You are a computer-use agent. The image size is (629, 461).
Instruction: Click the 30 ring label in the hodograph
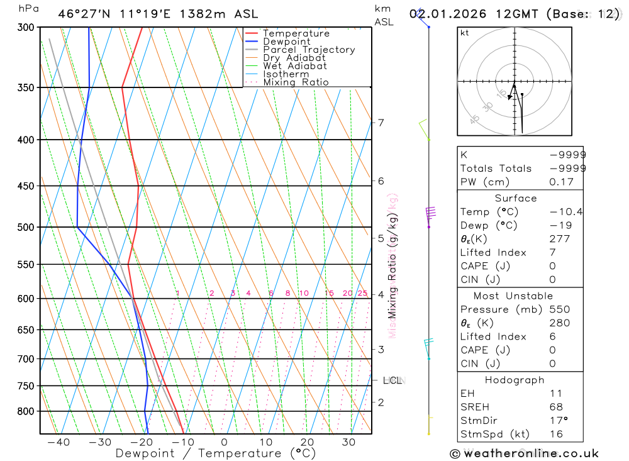(487, 107)
